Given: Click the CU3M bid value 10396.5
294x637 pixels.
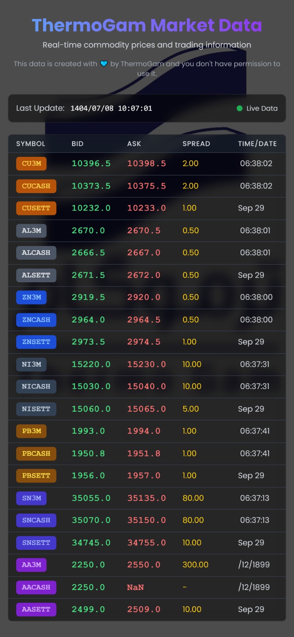Looking at the screenshot, I should [x=91, y=164].
